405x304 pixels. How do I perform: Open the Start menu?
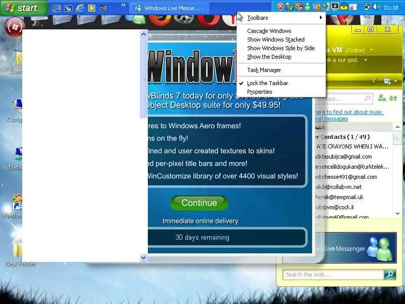(x=24, y=8)
